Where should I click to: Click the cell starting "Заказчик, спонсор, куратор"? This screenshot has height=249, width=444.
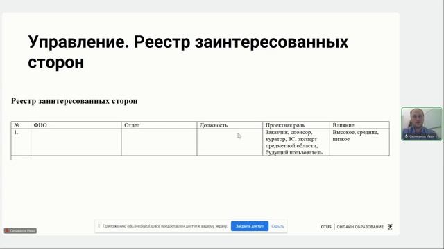[x=296, y=142]
